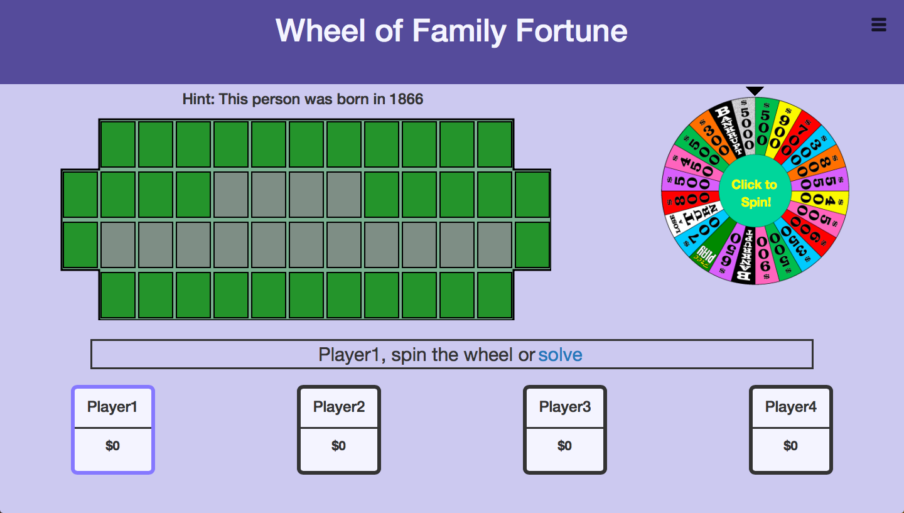
Task: Click the top Bankrupt wheel wedge
Action: [724, 131]
